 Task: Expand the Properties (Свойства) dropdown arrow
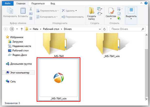click(x=111, y=19)
